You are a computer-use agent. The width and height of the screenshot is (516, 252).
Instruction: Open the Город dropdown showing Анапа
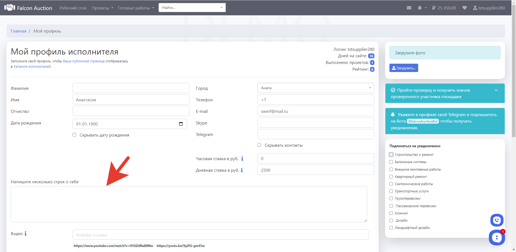point(316,88)
